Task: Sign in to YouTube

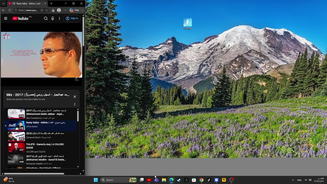Action: click(x=72, y=18)
